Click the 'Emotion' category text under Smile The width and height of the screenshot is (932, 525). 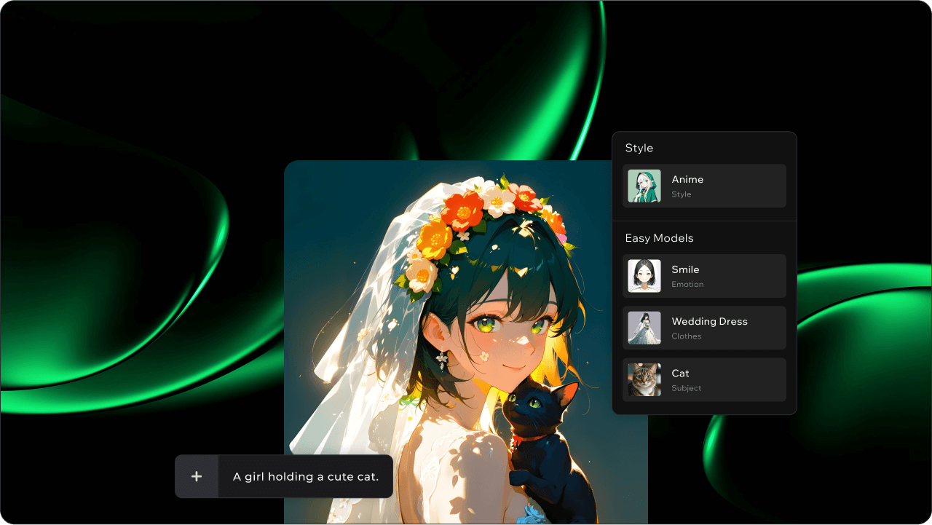click(x=687, y=285)
